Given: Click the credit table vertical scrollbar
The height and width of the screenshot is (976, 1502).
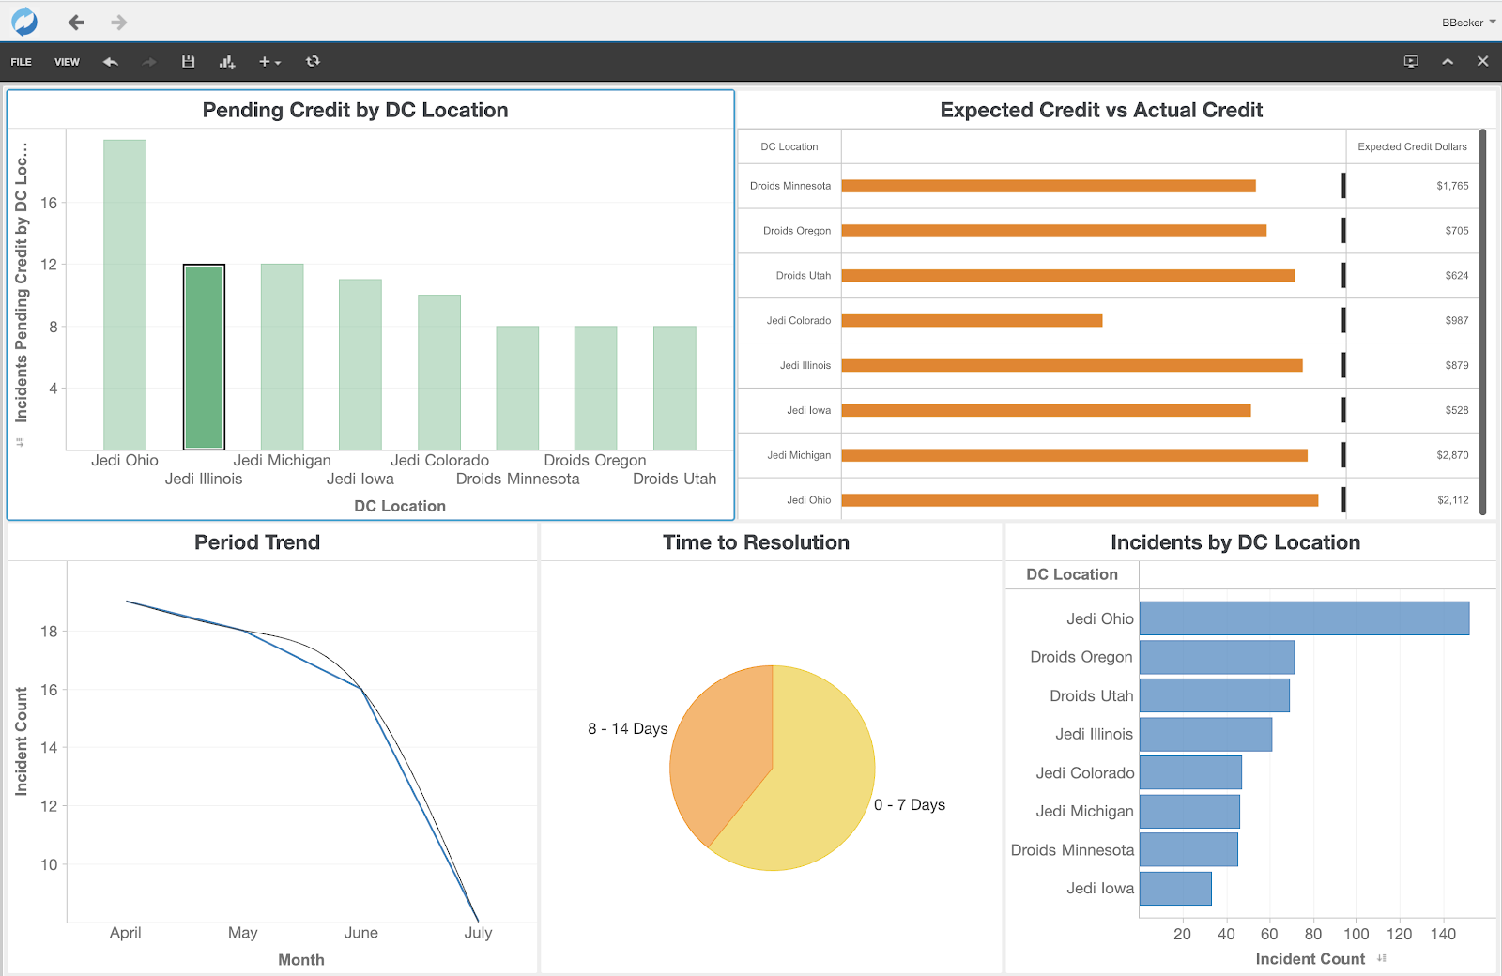Looking at the screenshot, I should point(1483,322).
